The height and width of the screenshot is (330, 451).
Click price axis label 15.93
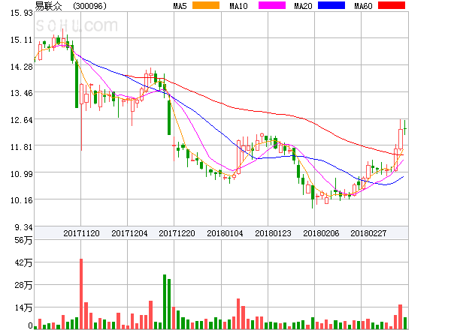[22, 13]
